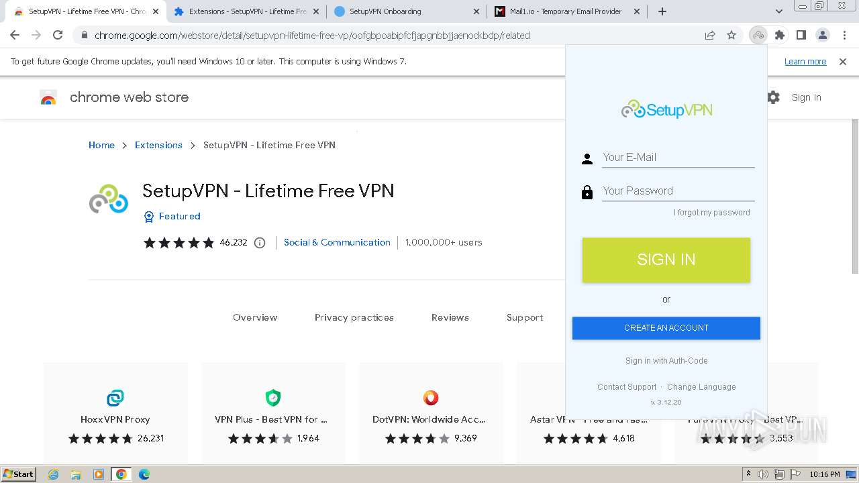Image resolution: width=859 pixels, height=483 pixels.
Task: Bookmark this page with the star icon
Action: pos(731,36)
